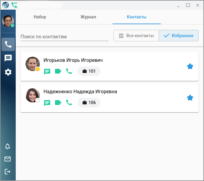Start video call with Надежненко Надежда Игоревна
Screen dimensions: 204x181
(x=58, y=103)
